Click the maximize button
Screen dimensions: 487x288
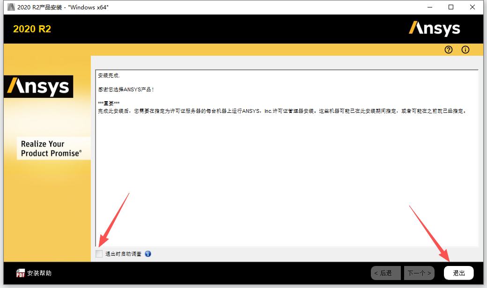[x=451, y=7]
